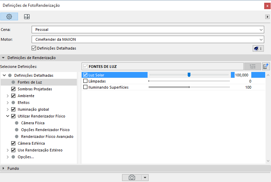Select the Iluminando Superfícies row label
271x182 pixels.
tap(108, 87)
